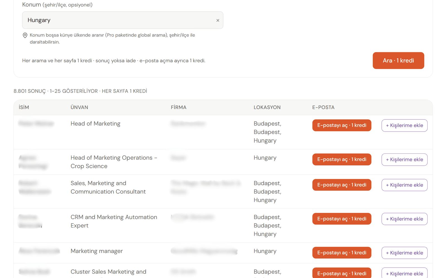Click the location hint about Pro paketinde
The image size is (446, 278).
[x=112, y=39]
